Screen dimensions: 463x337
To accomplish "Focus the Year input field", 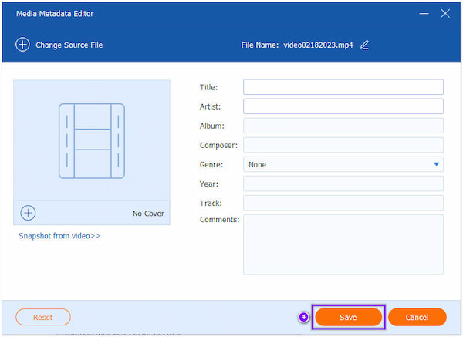I will click(x=343, y=184).
